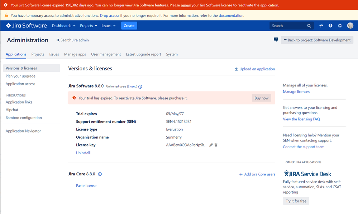Click the Jira Software logo
Image resolution: width=358 pixels, height=214 pixels.
[26, 26]
